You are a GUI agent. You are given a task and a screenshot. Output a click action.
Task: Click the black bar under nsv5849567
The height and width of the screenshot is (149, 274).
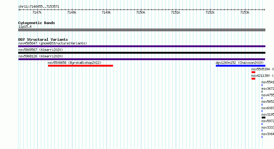click(x=142, y=53)
